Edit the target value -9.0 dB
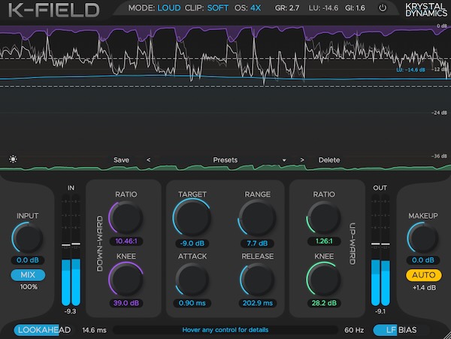The height and width of the screenshot is (339, 451). tap(192, 244)
